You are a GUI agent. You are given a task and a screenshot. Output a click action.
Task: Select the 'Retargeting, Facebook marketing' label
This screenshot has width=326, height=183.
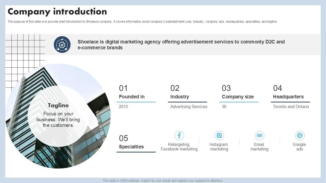click(179, 147)
